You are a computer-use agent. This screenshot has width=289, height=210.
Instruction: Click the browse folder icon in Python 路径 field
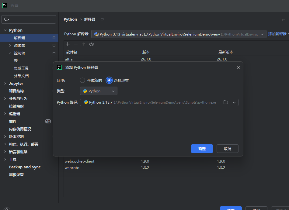pyautogui.click(x=226, y=102)
